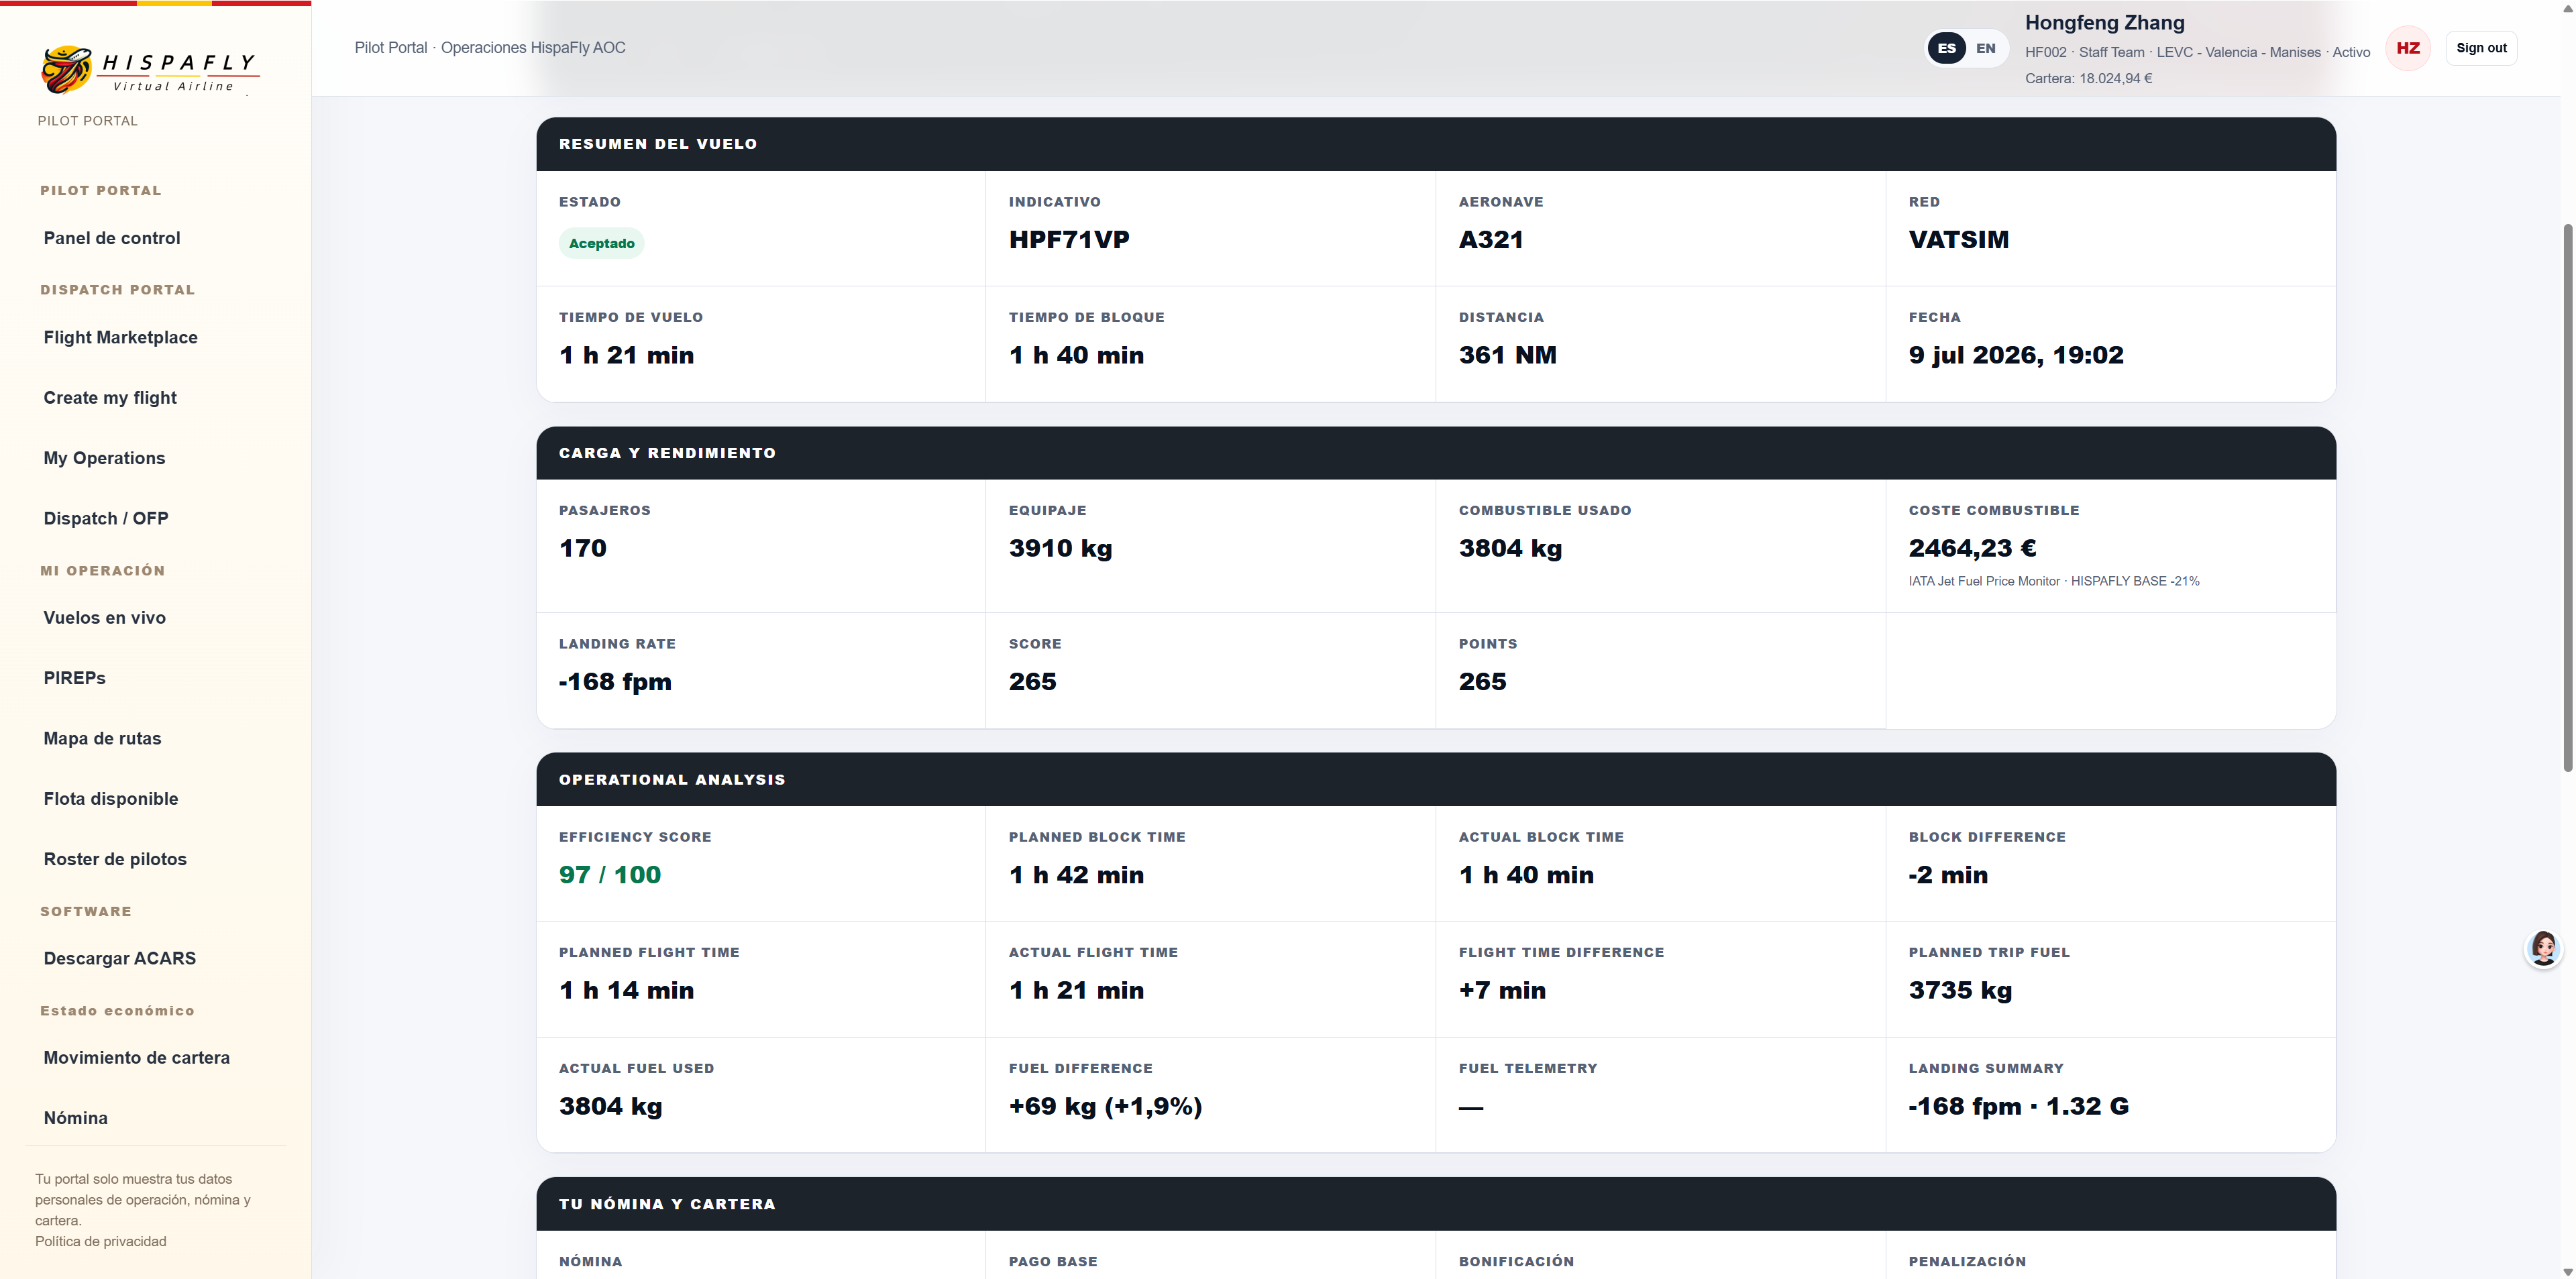Open Vuelos en vivo
2576x1279 pixels.
click(104, 618)
